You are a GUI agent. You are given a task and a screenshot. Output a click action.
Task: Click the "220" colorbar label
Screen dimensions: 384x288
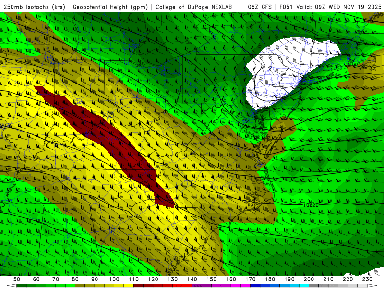point(348,279)
